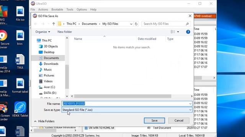Open the TIKA Word document on desktop
245x137 pixels.
(20, 62)
